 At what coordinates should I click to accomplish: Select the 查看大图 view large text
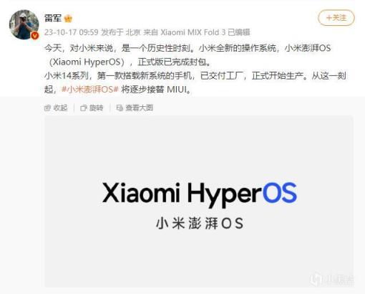click(x=139, y=108)
